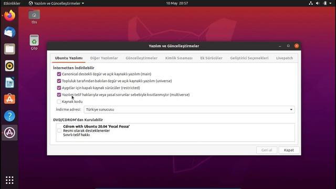Image resolution: width=336 pixels, height=189 pixels.
Task: Minimize the Yazılım ve Güncelleştirmeler window
Action: pyautogui.click(x=280, y=46)
